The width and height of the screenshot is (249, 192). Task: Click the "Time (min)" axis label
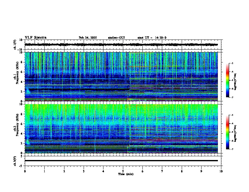[x=126, y=174]
